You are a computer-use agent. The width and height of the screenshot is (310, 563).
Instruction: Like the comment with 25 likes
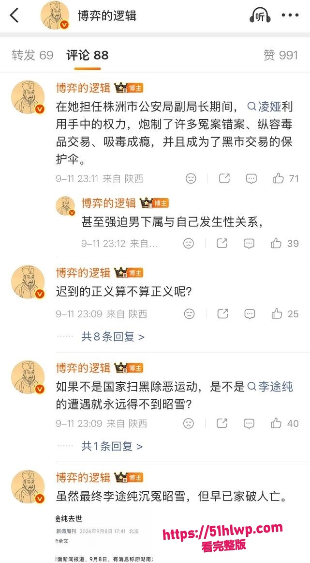(x=284, y=314)
